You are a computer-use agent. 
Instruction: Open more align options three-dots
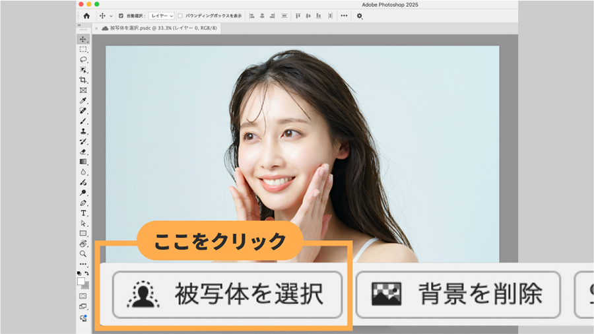[x=344, y=16]
